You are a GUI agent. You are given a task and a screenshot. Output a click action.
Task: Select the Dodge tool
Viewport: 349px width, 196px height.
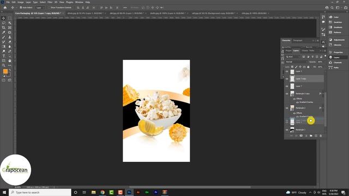[x=4, y=51]
